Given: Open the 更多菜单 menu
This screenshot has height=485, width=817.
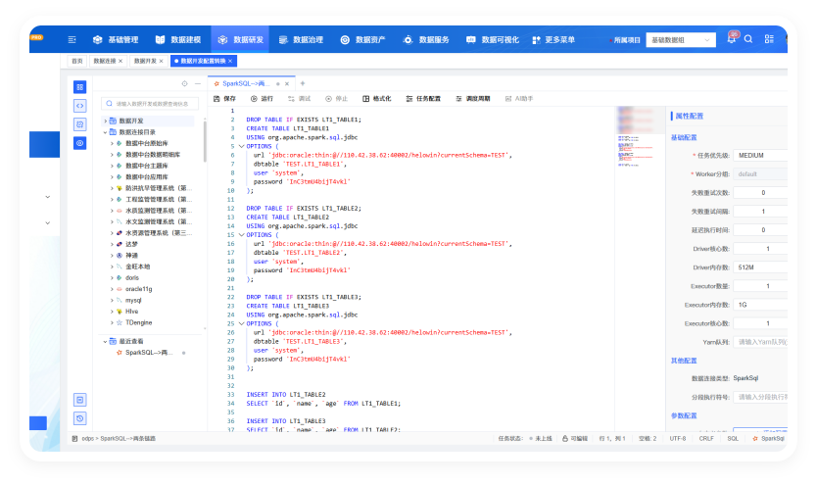Looking at the screenshot, I should point(553,39).
